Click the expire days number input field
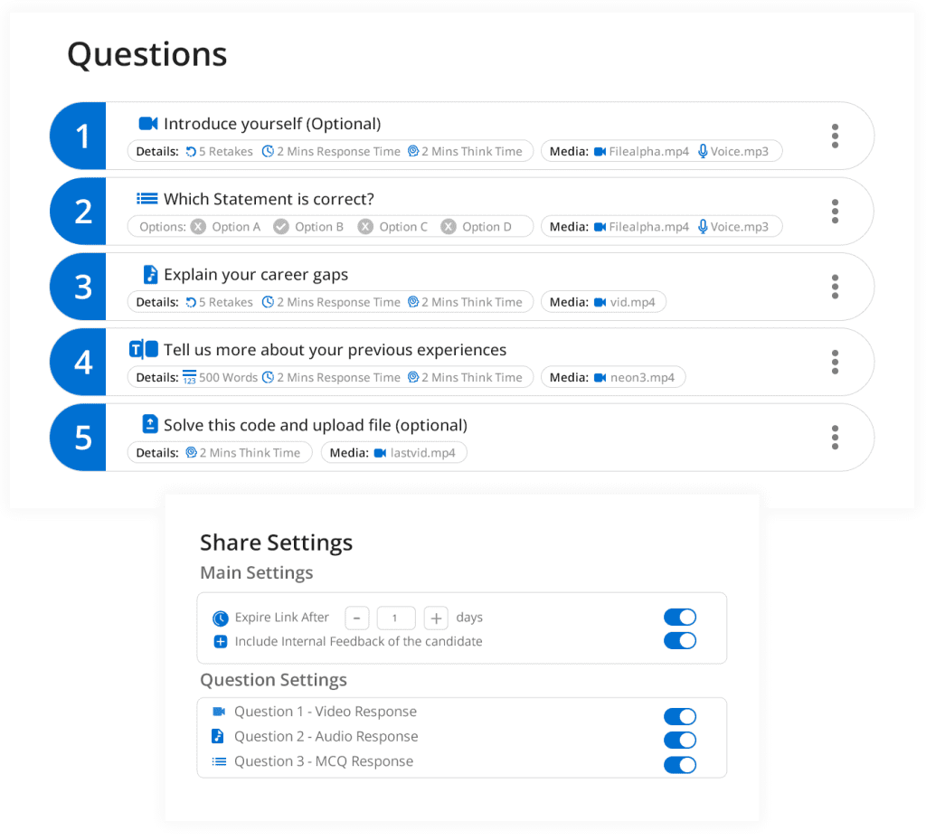Image resolution: width=926 pixels, height=840 pixels. pyautogui.click(x=396, y=618)
